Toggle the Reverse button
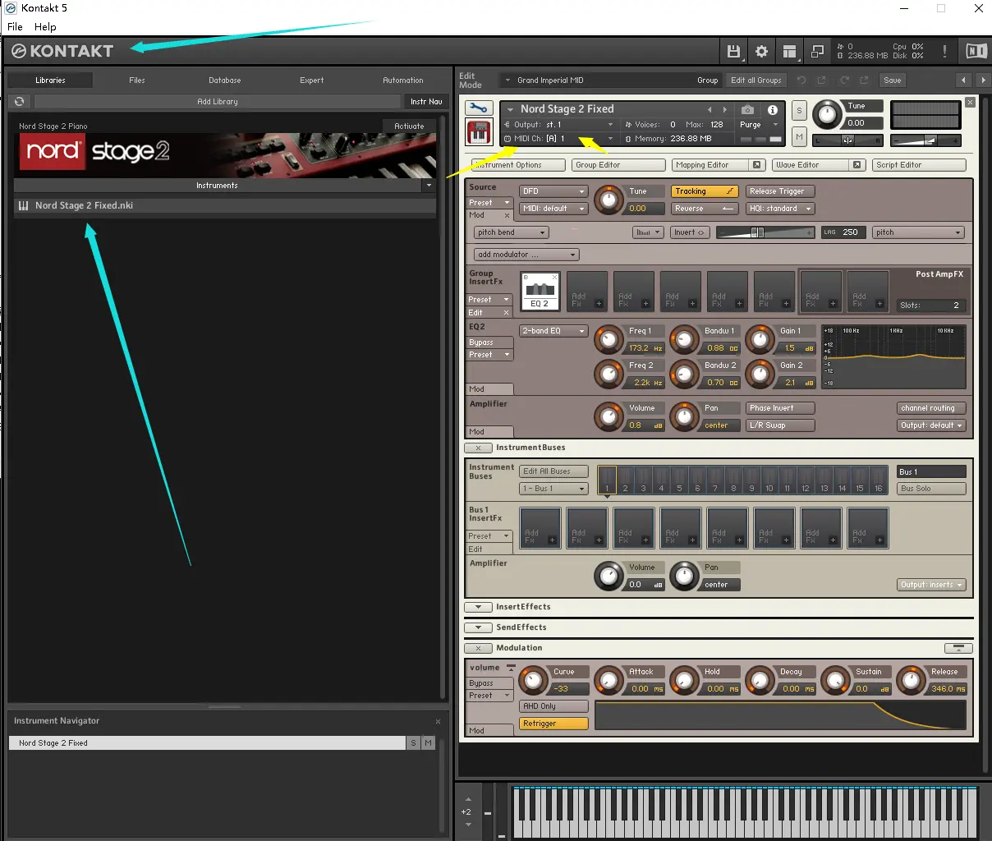Image resolution: width=992 pixels, height=841 pixels. pyautogui.click(x=705, y=209)
